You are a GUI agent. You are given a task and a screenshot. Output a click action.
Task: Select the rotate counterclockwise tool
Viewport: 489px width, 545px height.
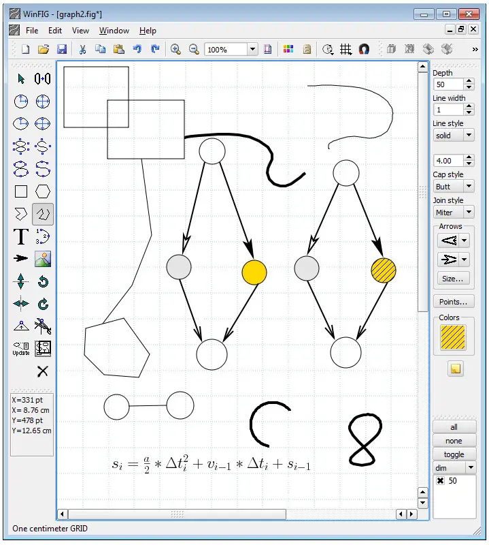pyautogui.click(x=43, y=281)
